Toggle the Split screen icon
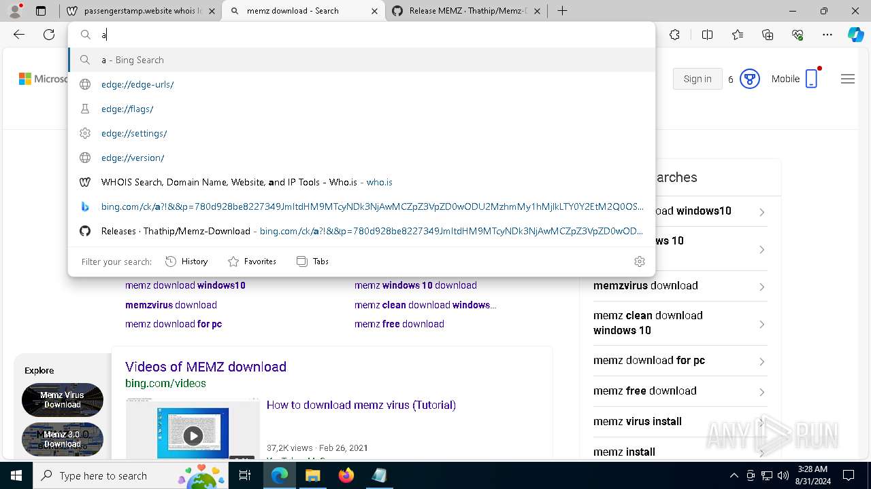Image resolution: width=871 pixels, height=489 pixels. [707, 35]
